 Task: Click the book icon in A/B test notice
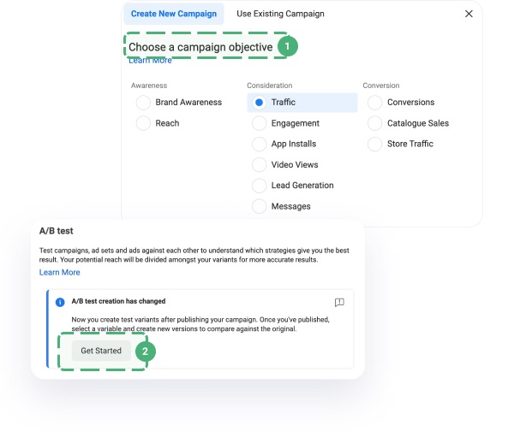339,302
